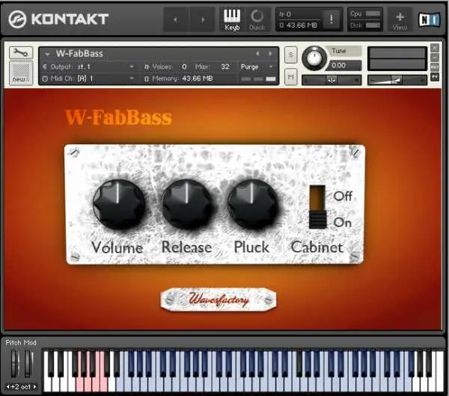Click the instrument volume slider handle
The image size is (449, 396).
[x=397, y=80]
